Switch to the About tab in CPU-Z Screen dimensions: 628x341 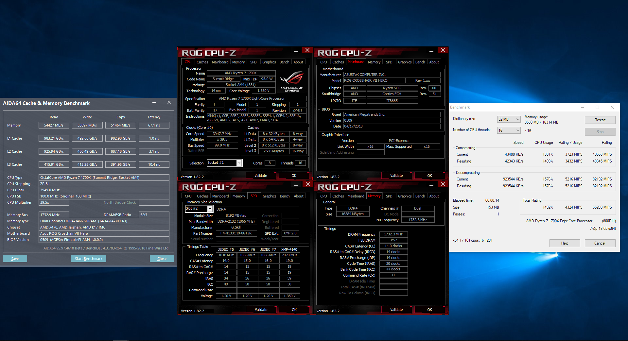[x=298, y=62]
